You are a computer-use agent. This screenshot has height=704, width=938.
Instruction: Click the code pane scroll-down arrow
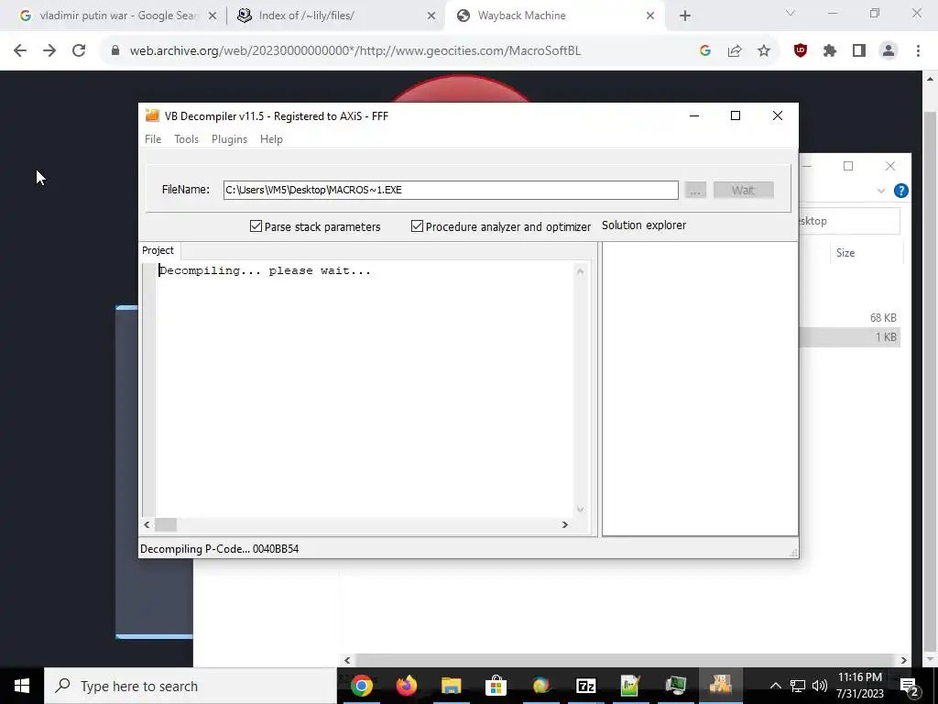580,510
